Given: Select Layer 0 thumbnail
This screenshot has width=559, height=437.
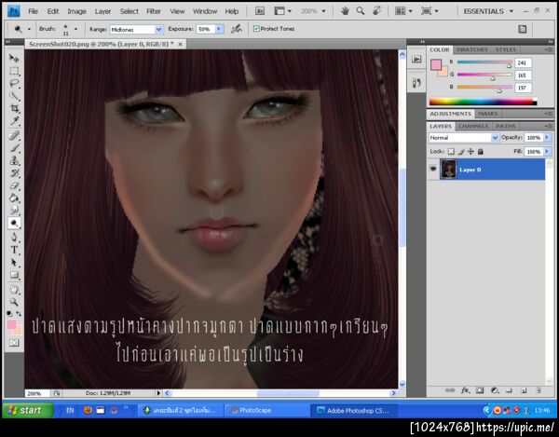Looking at the screenshot, I should [x=448, y=169].
